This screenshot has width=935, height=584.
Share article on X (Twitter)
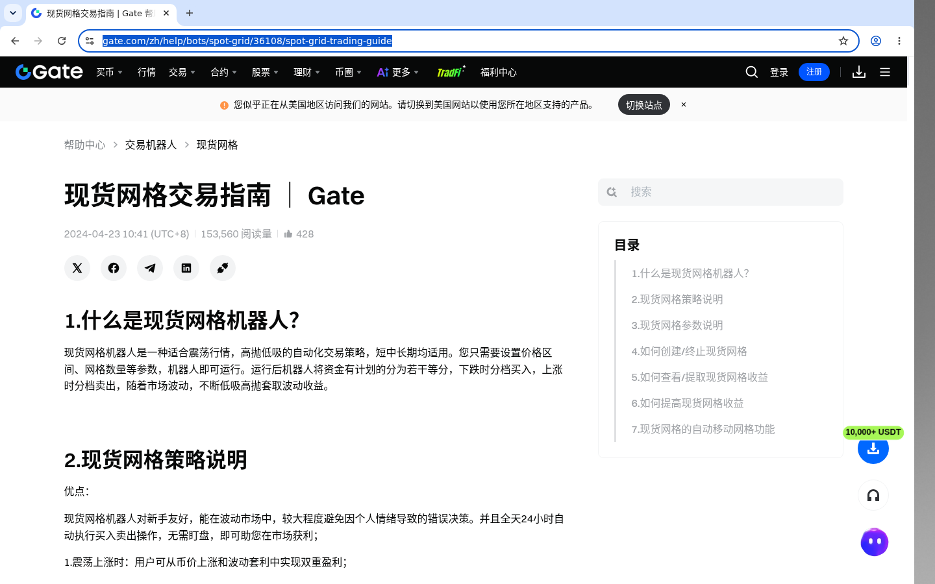click(x=77, y=268)
